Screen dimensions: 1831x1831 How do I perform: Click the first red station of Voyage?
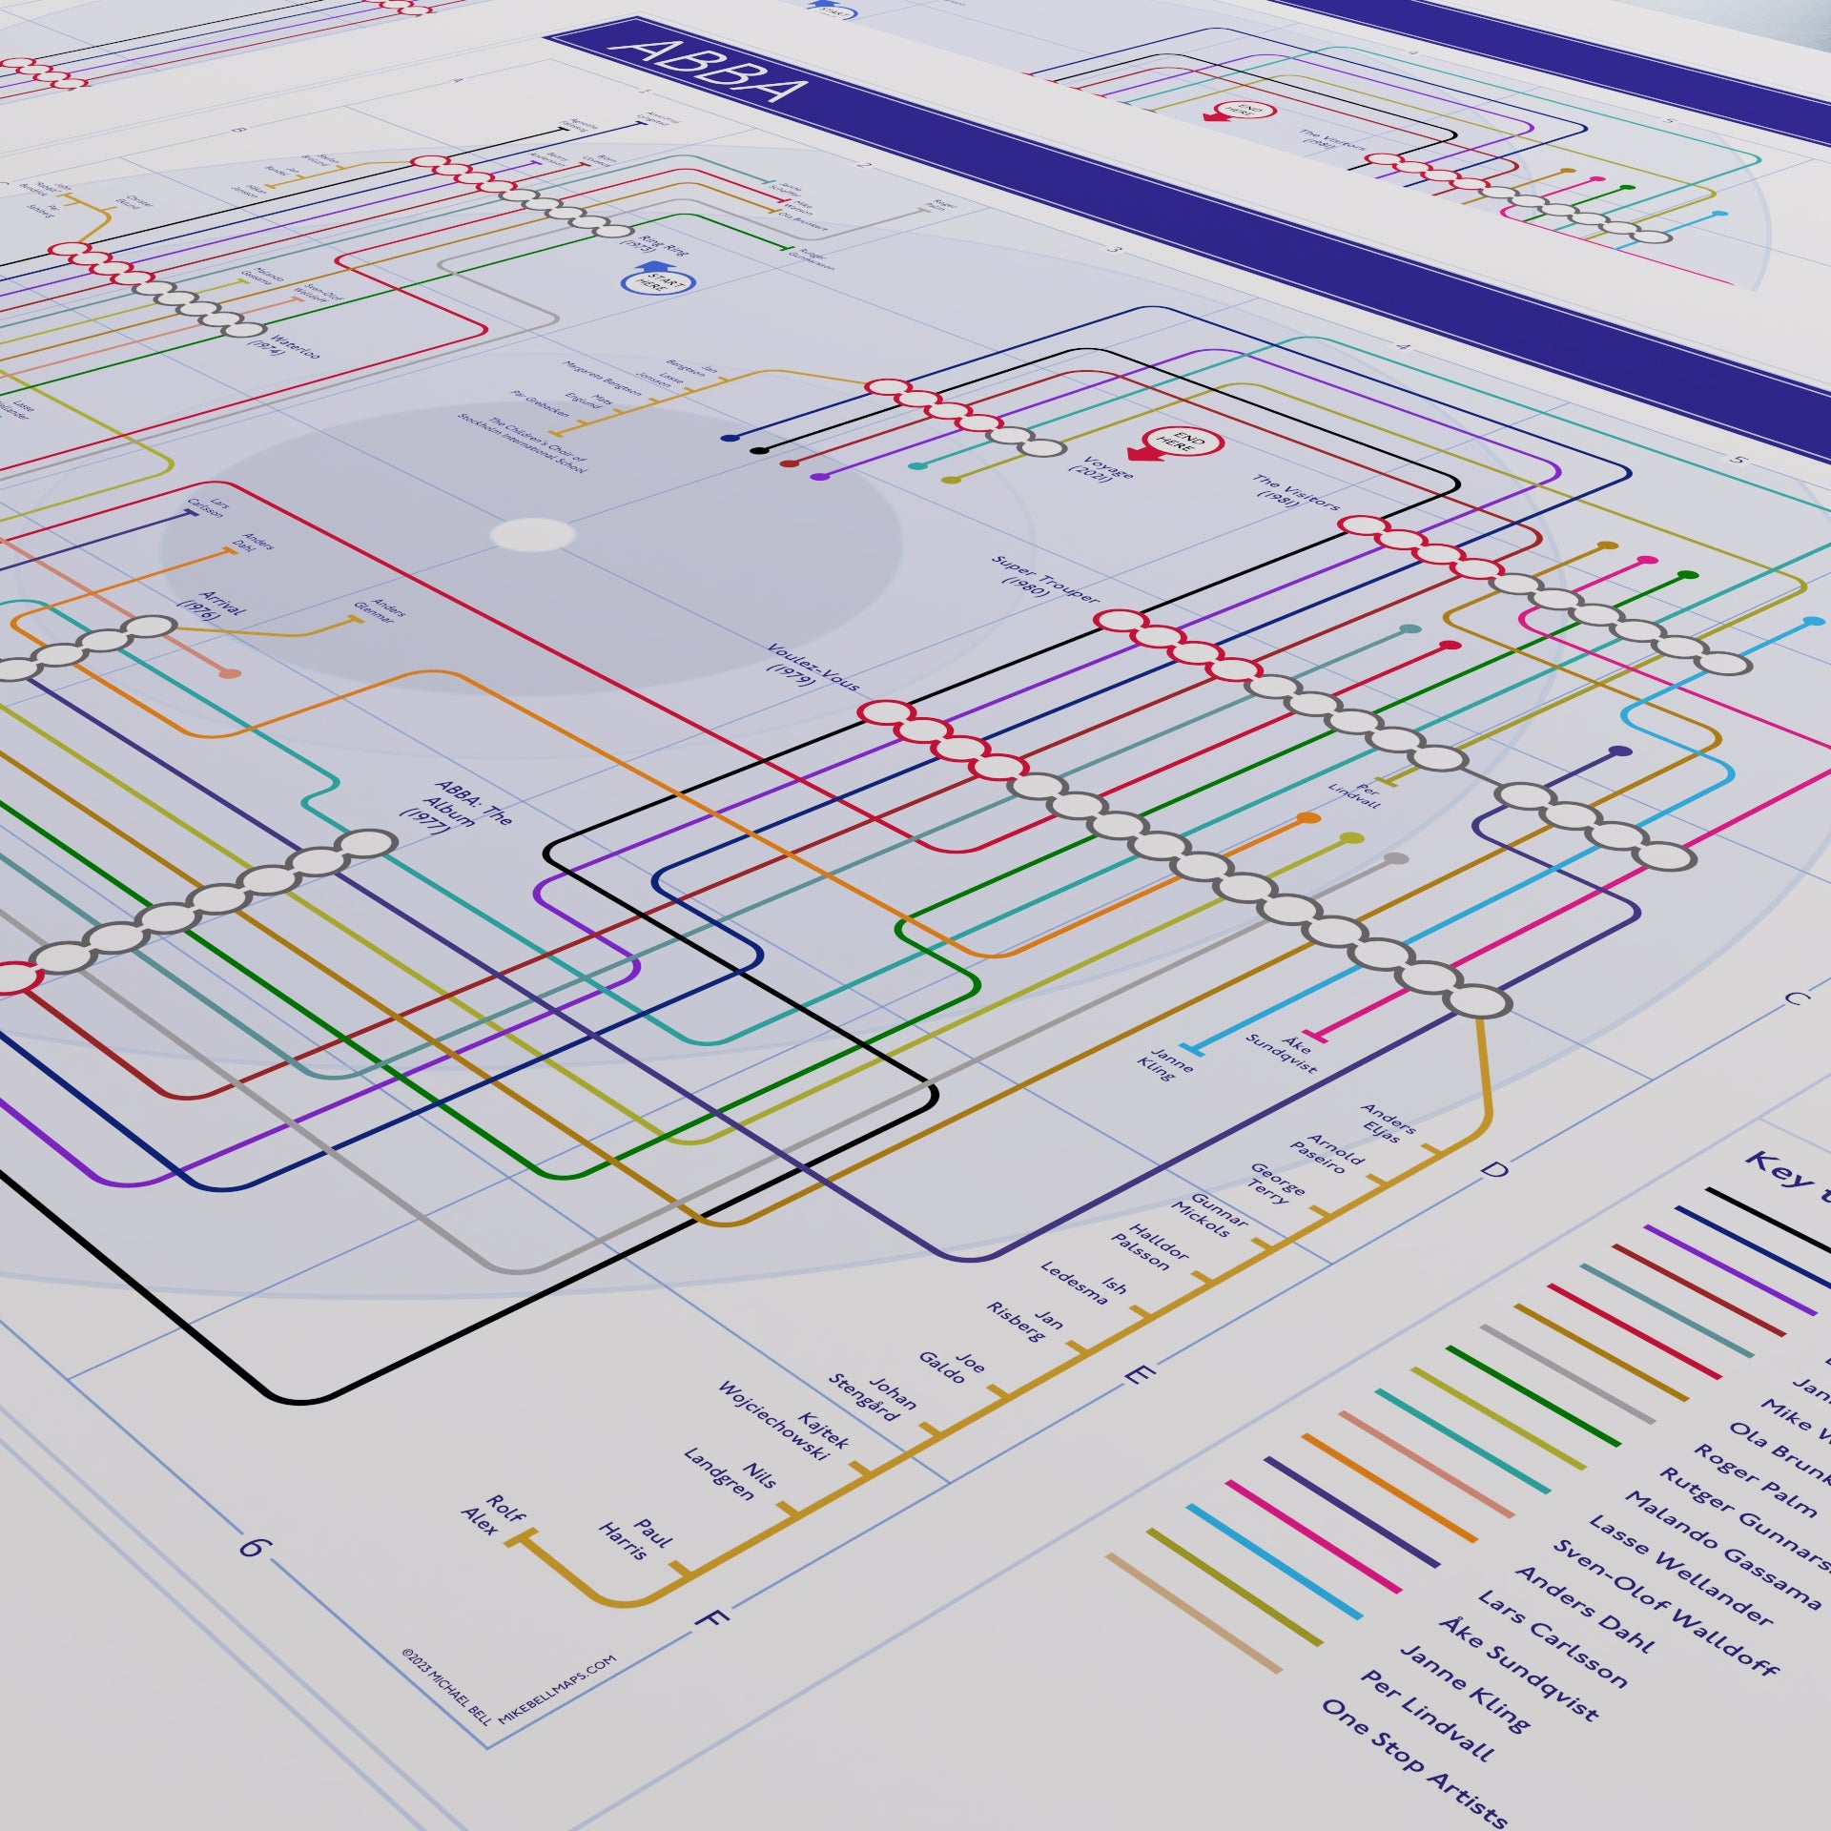[x=887, y=387]
